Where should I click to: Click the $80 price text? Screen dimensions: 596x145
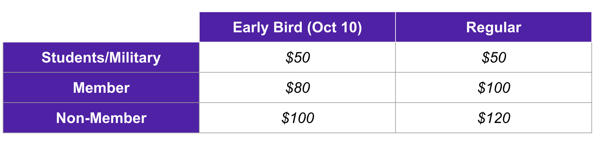[298, 88]
